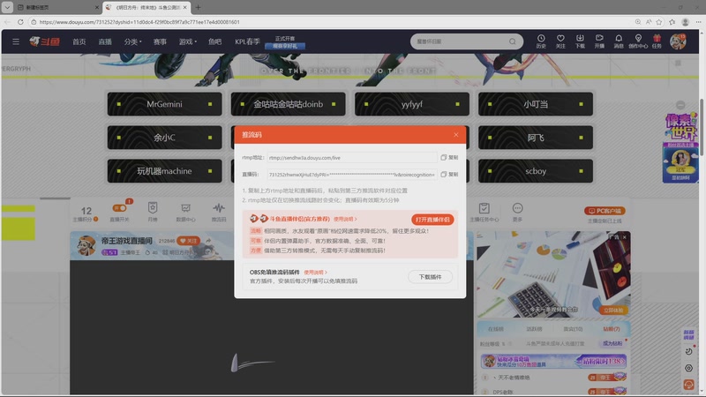Click the night mode moon icon
The height and width of the screenshot is (397, 706).
[x=688, y=351]
